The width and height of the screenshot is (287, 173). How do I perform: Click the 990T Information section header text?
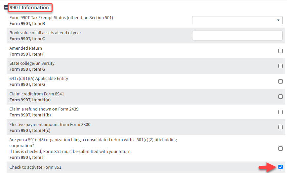29,8
